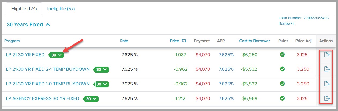Click the Rules checkmark in 2-1 TEMP BUYDOWN row
The height and width of the screenshot is (111, 338).
coord(282,69)
